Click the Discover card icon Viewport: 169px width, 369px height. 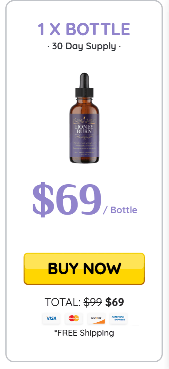tap(96, 318)
